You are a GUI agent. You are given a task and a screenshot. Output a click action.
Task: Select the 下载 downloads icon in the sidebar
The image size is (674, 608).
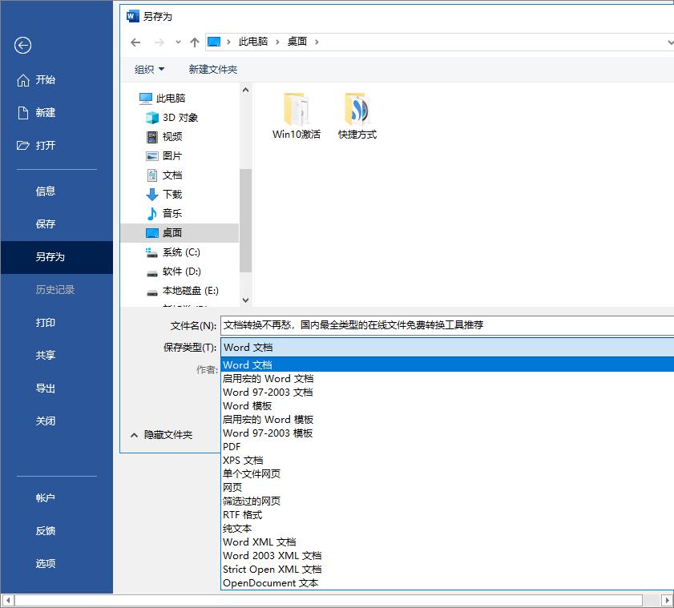[x=151, y=194]
